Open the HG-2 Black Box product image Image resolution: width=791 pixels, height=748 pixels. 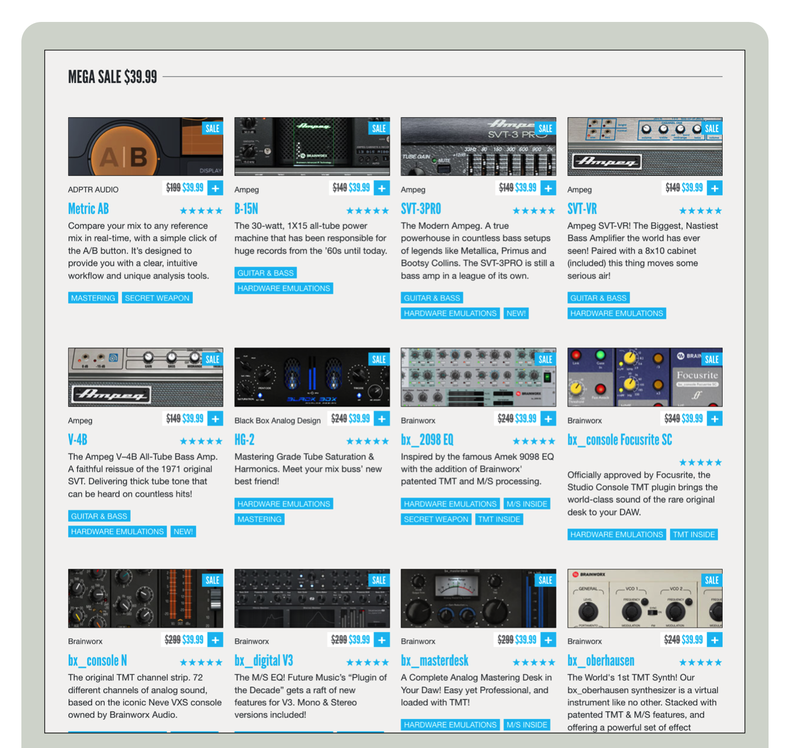312,377
